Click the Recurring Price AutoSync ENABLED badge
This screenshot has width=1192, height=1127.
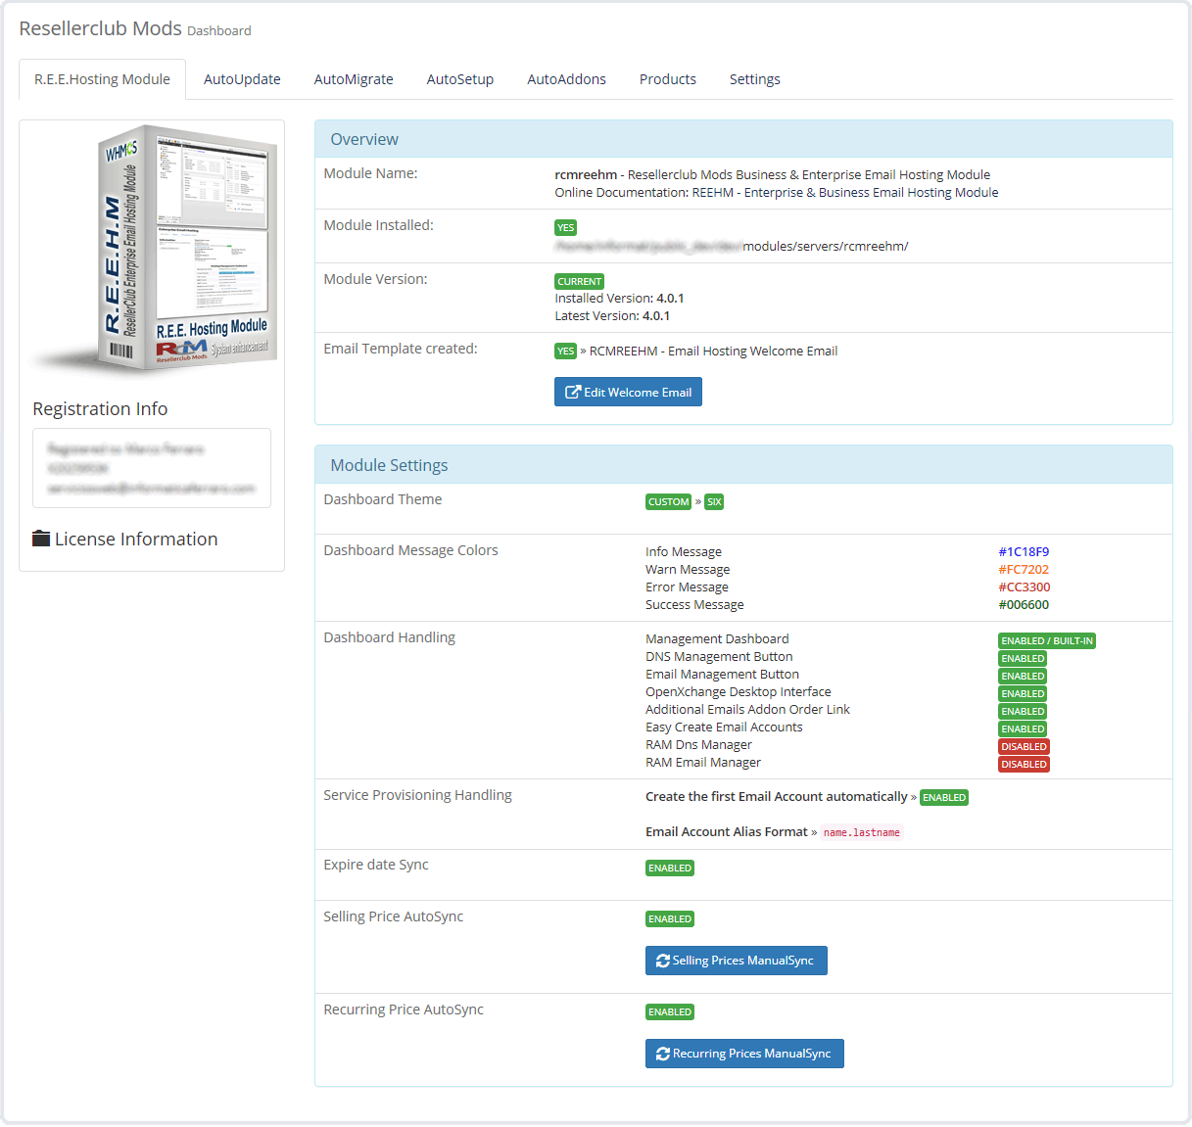670,1012
